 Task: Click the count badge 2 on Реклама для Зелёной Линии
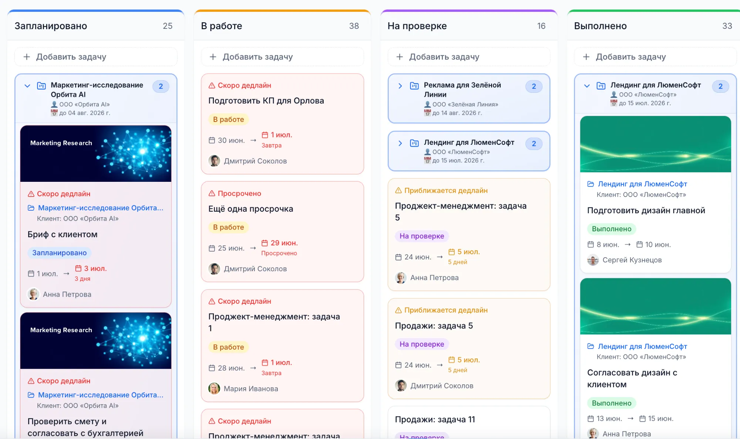pyautogui.click(x=534, y=86)
